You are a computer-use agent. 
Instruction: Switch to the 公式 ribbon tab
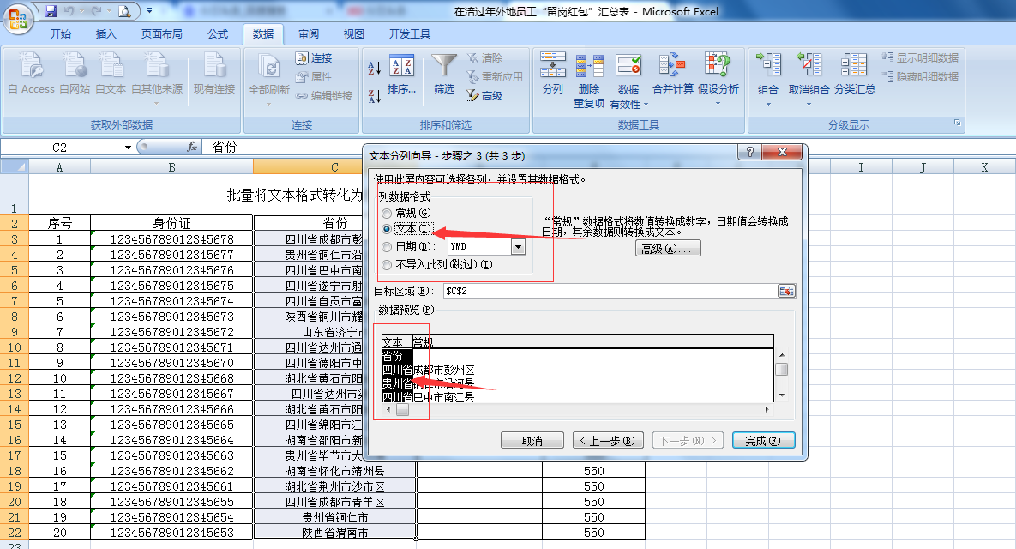pos(218,33)
